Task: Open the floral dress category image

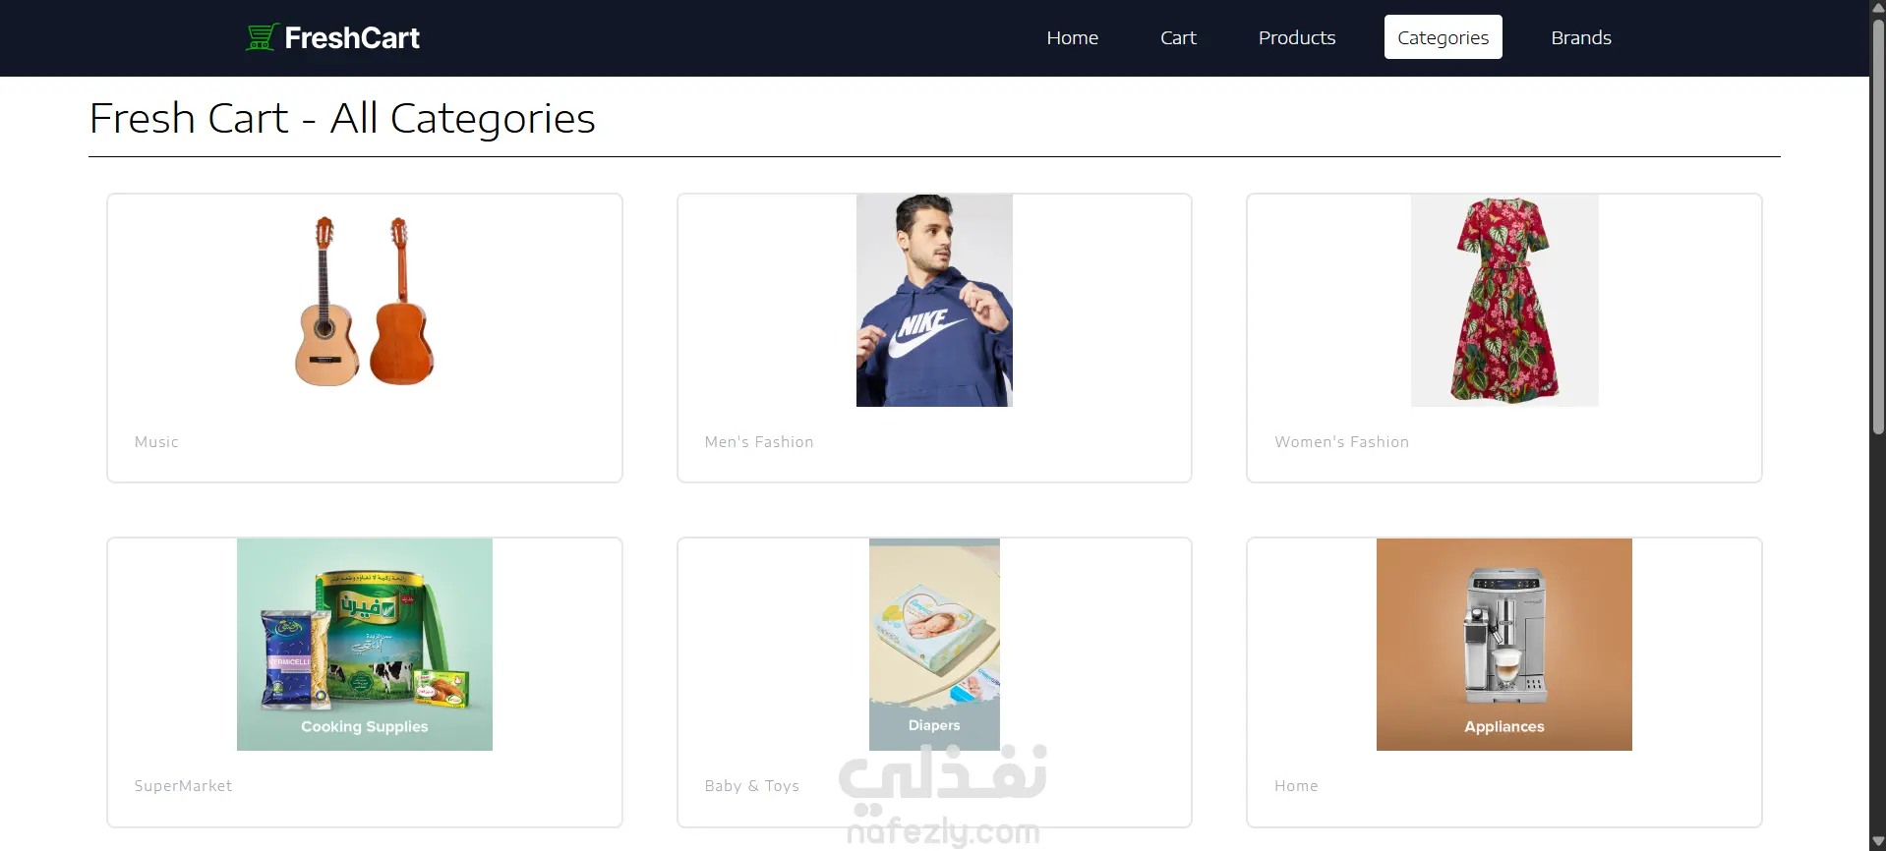Action: point(1504,301)
